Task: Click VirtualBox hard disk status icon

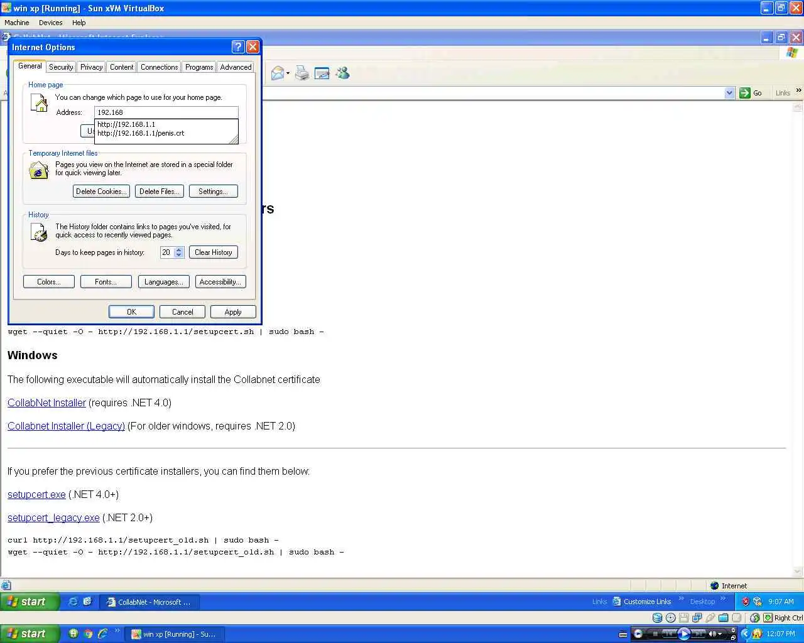Action: (658, 618)
